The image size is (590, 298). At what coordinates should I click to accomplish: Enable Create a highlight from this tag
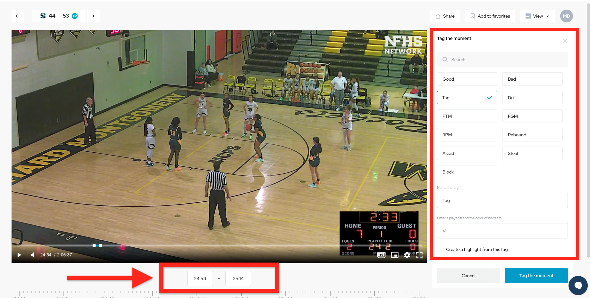coord(440,249)
